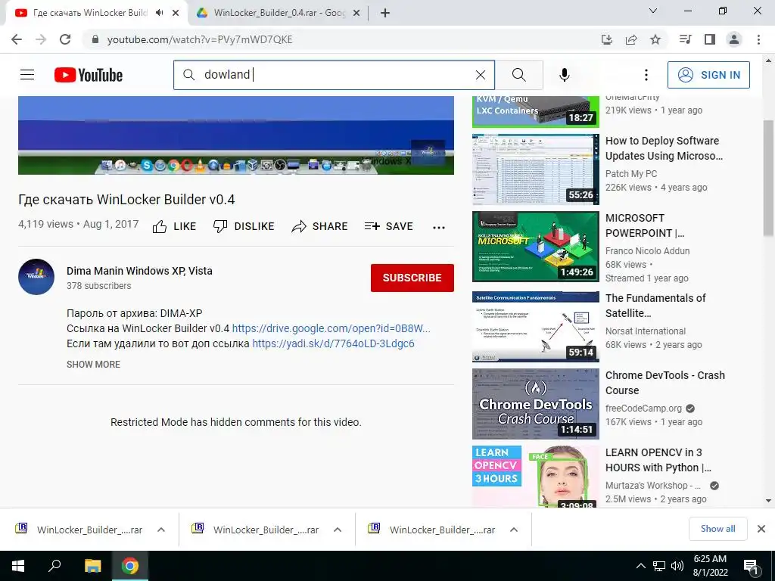Viewport: 775px width, 581px height.
Task: Close the YouTube tab
Action: [x=176, y=13]
